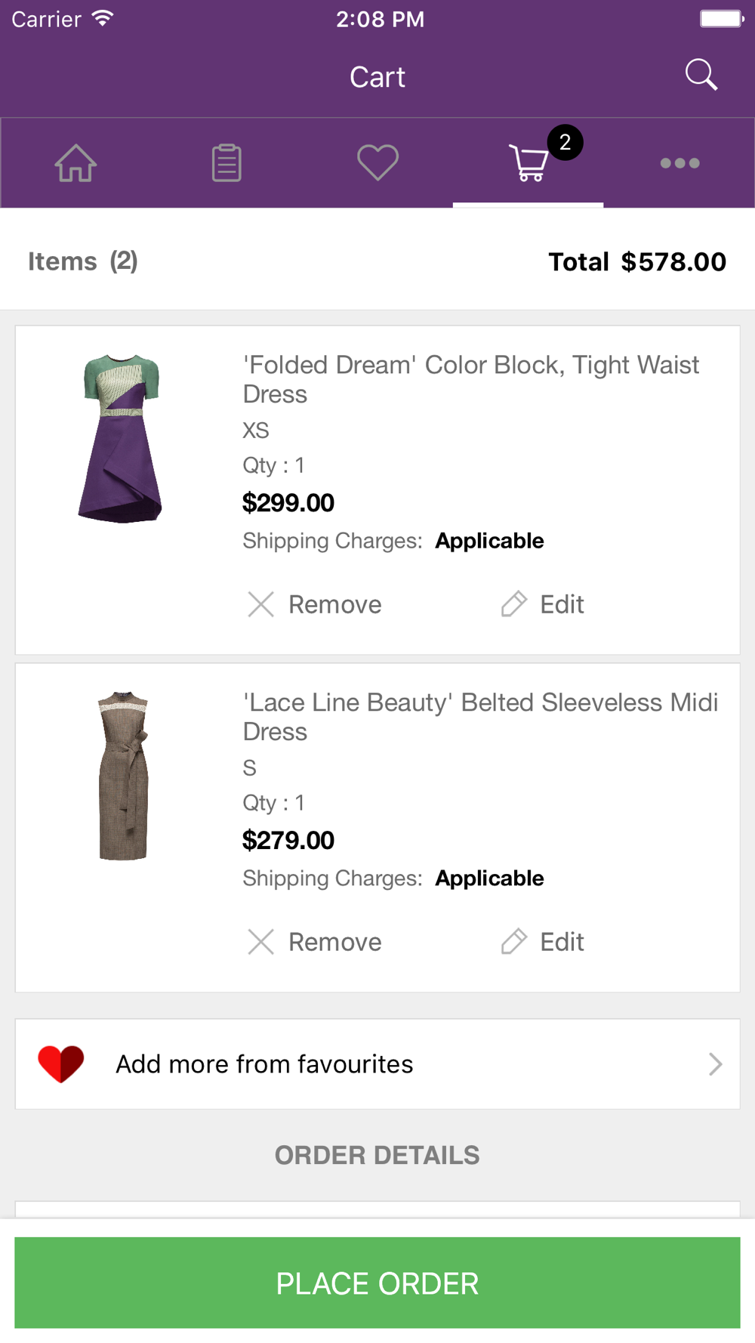This screenshot has height=1343, width=755.
Task: Click X icon for Folded Dream dress
Action: [261, 604]
